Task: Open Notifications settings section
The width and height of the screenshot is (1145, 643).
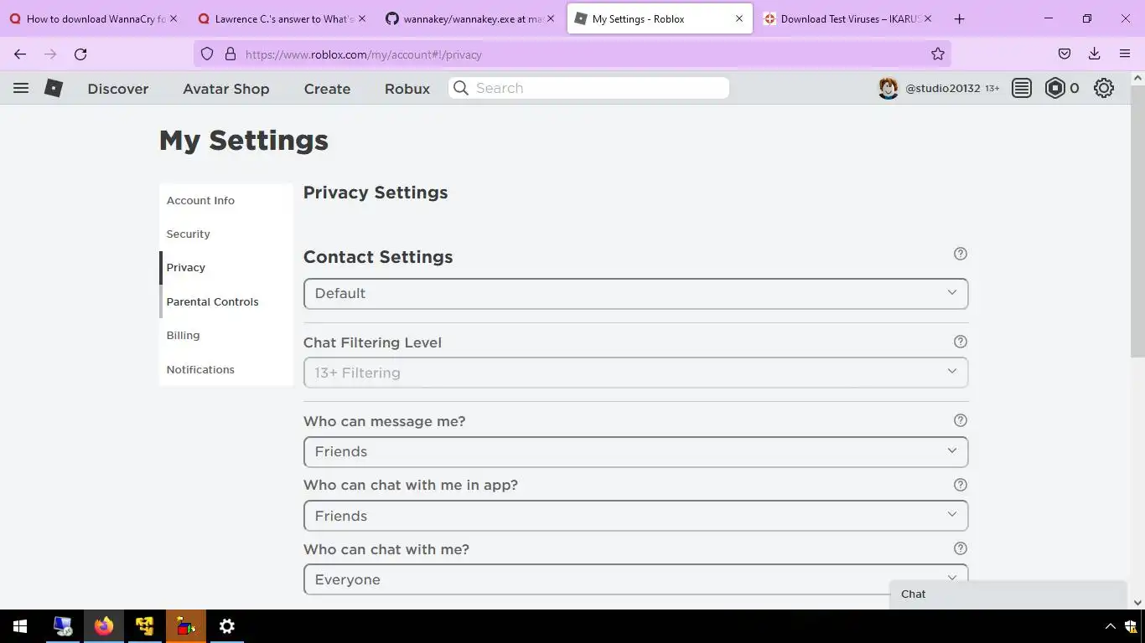Action: 200,369
